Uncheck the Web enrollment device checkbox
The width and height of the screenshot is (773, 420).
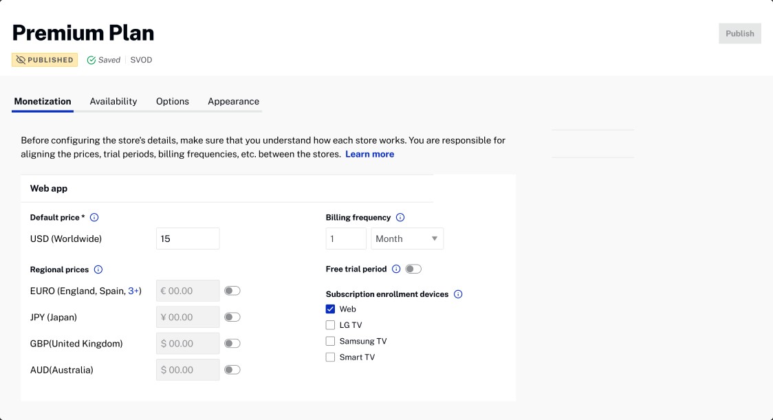330,309
